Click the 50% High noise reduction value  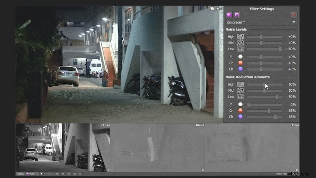[292, 85]
